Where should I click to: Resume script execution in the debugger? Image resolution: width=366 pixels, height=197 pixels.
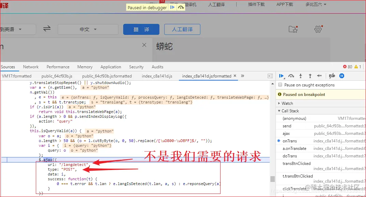282,75
